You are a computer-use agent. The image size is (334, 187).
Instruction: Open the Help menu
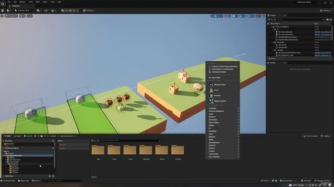59,2
